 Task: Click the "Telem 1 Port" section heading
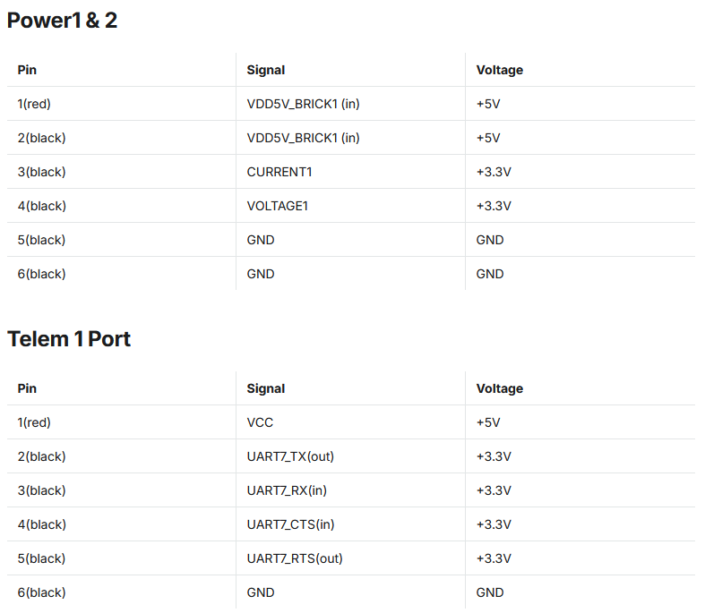tap(69, 338)
